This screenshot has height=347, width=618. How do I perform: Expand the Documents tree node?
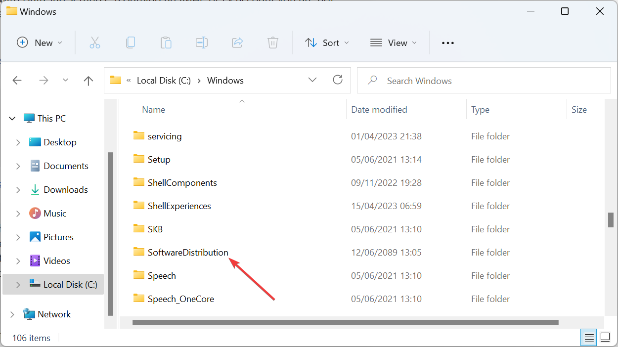click(x=18, y=166)
